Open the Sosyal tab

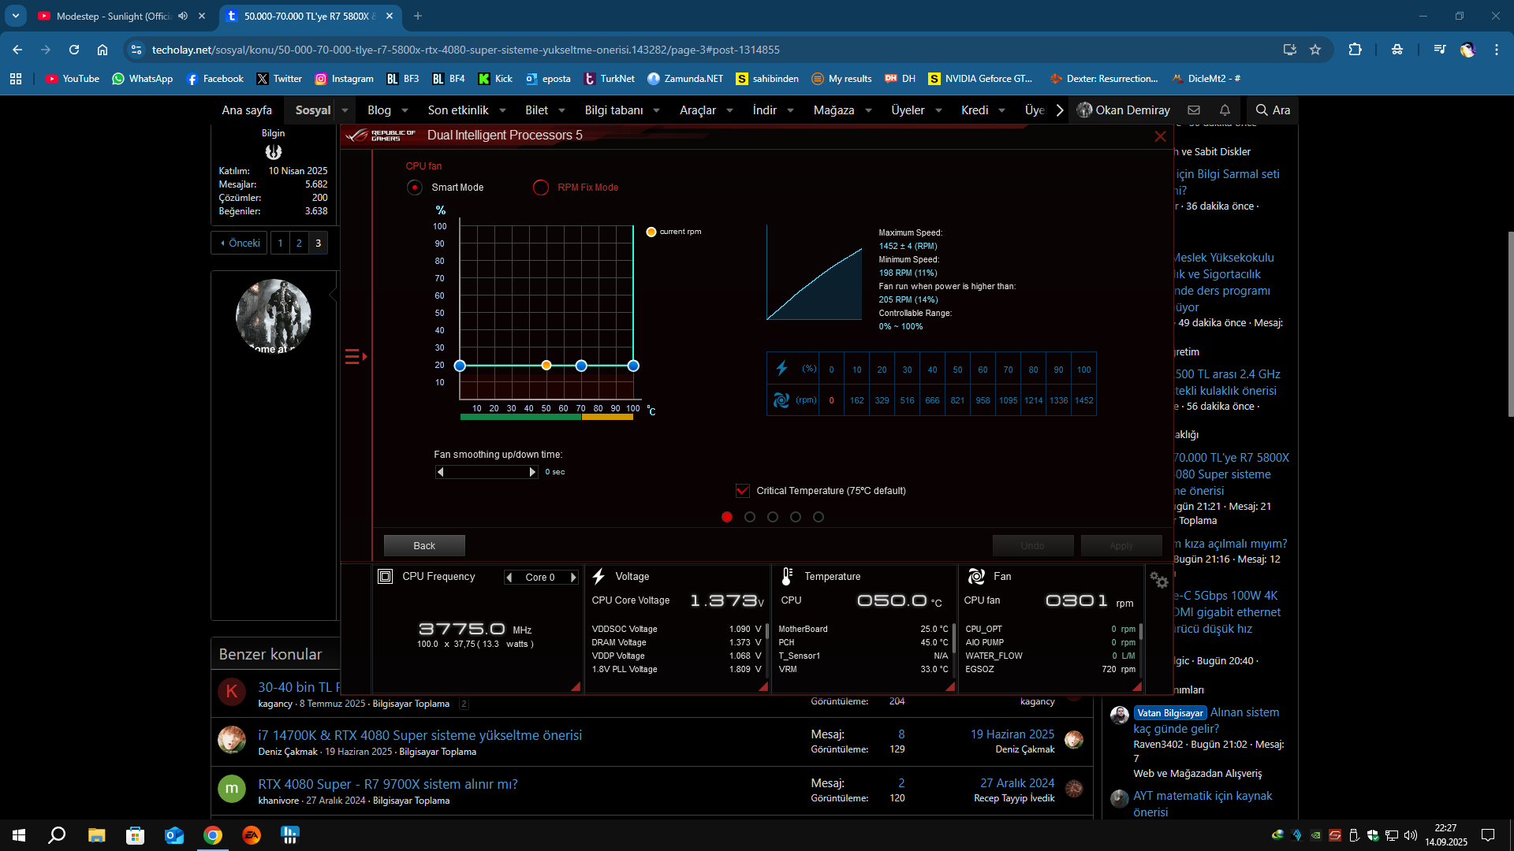point(313,110)
